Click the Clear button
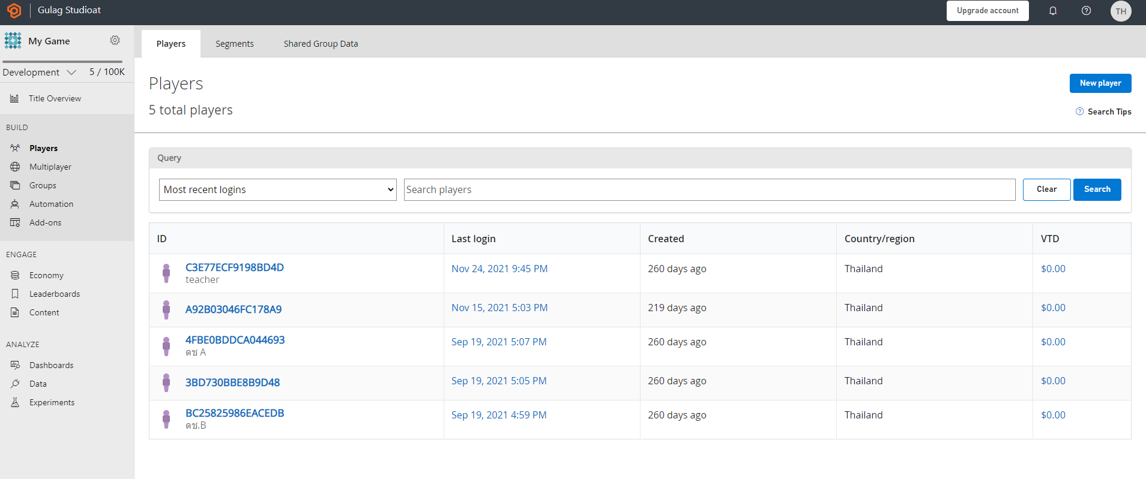The height and width of the screenshot is (479, 1146). pos(1046,189)
